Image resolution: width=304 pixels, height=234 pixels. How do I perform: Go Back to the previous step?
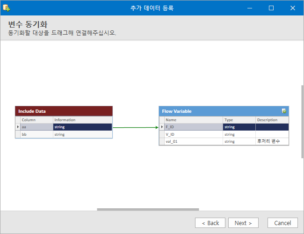210,223
